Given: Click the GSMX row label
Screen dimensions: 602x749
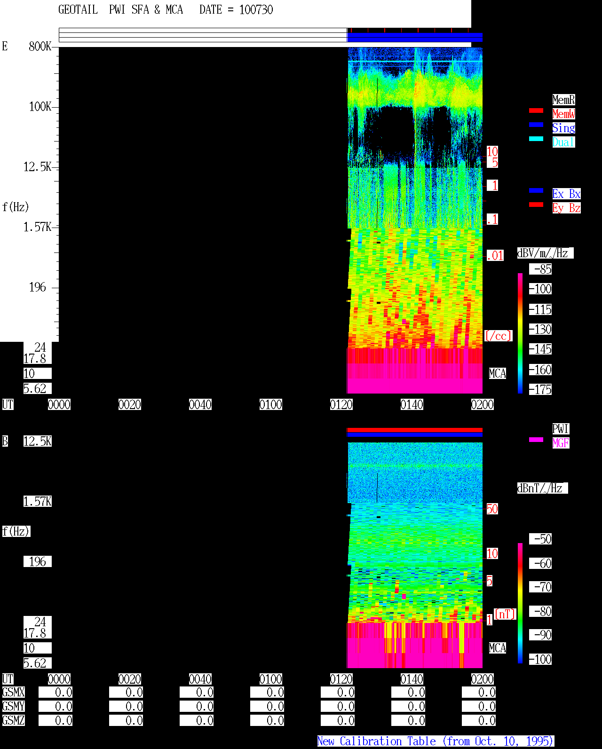Looking at the screenshot, I should pyautogui.click(x=14, y=692).
